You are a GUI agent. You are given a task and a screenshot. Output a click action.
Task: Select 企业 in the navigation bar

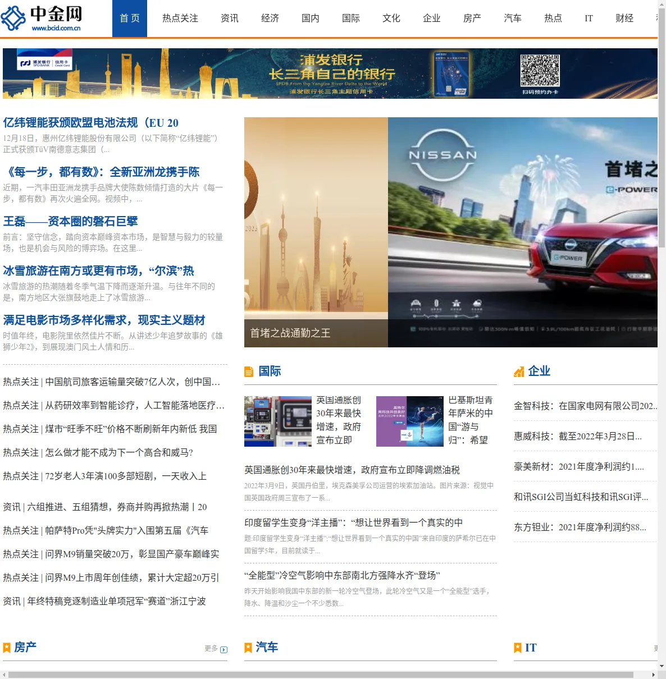click(x=432, y=19)
